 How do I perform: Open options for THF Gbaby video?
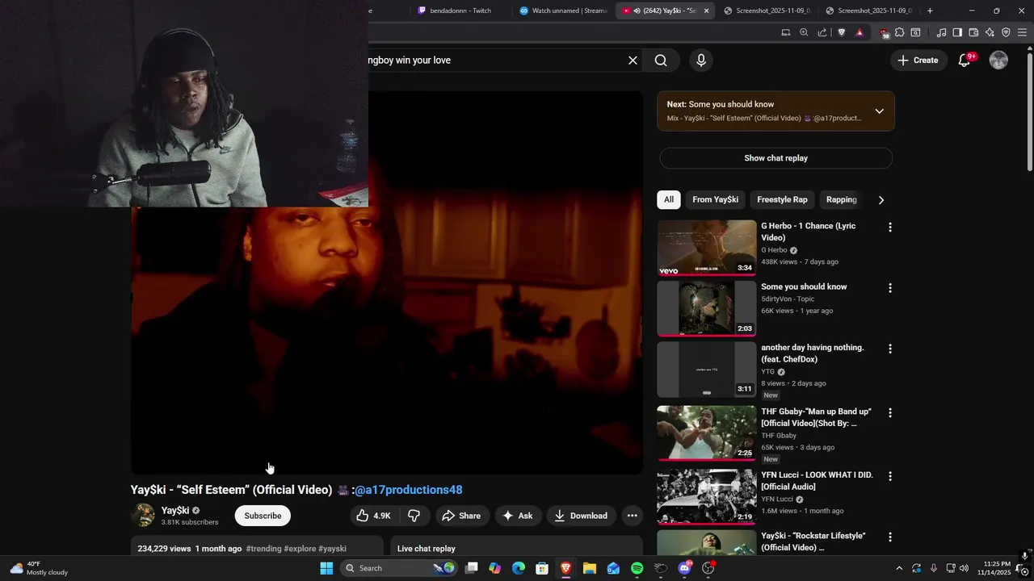tap(890, 412)
